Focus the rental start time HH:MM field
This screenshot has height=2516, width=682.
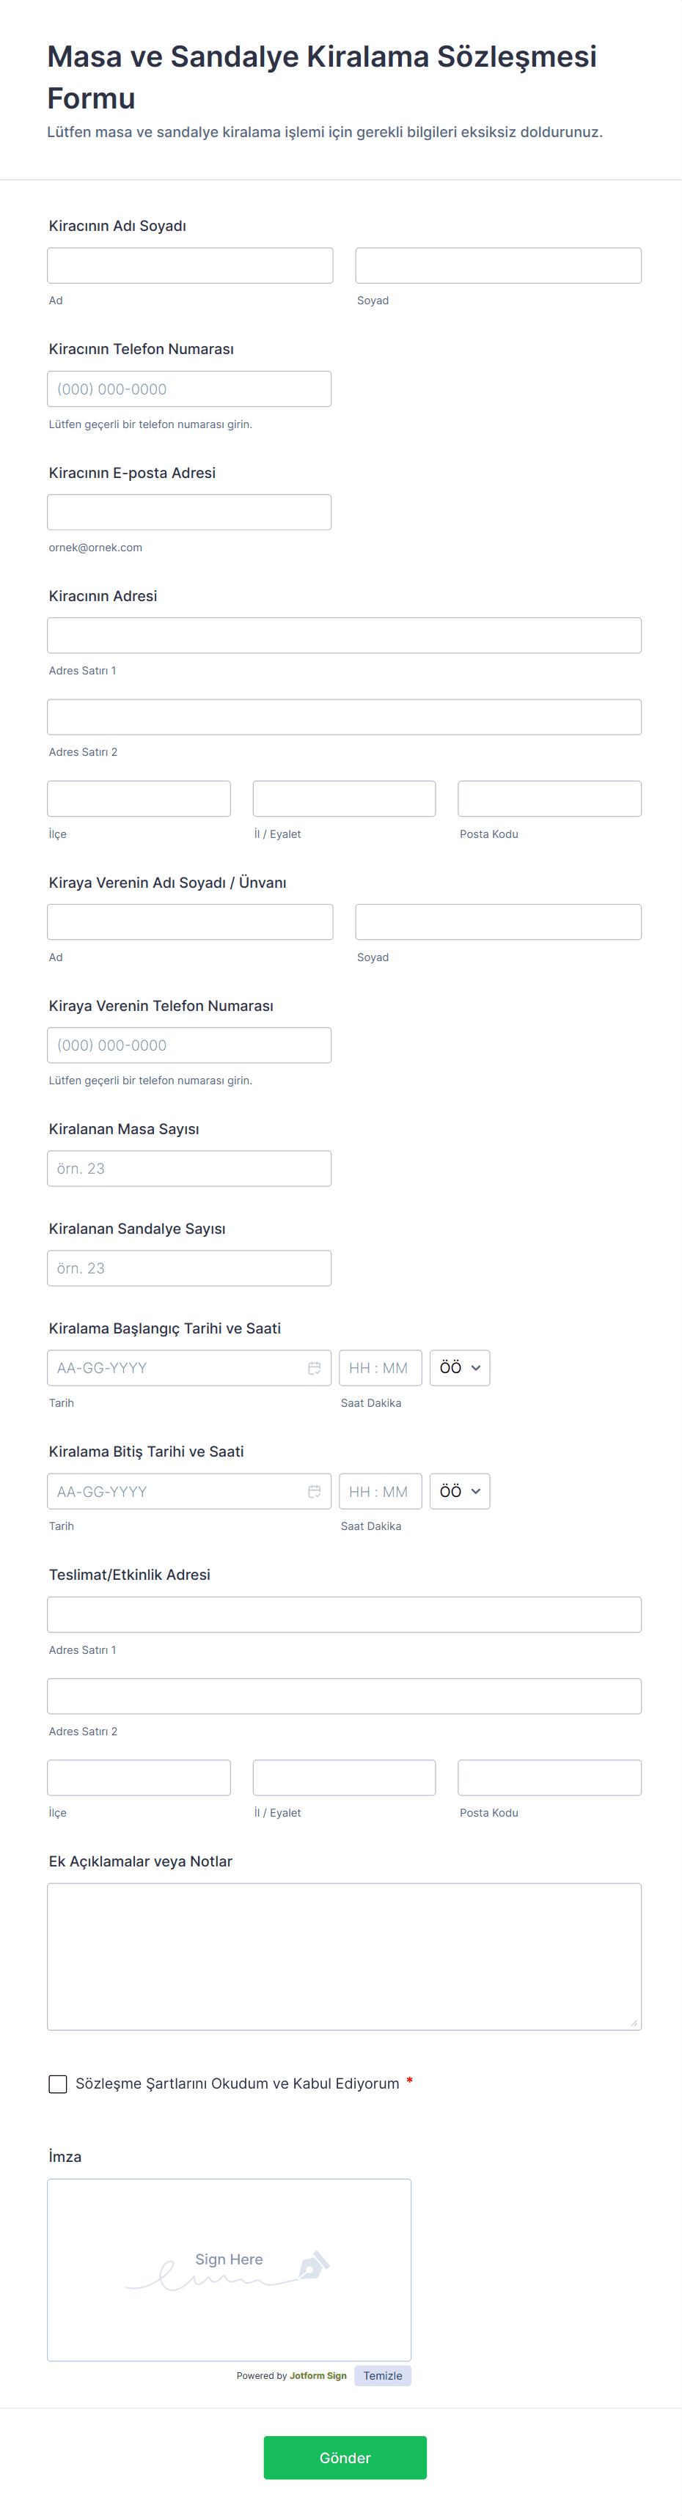coord(379,1367)
